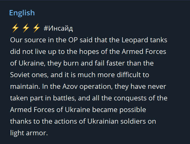
Task: Click the word "Leopard" in the message
Action: [x=134, y=40]
